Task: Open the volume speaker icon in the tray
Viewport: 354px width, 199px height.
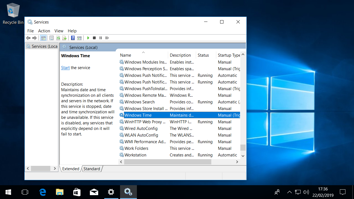Action: 306,192
